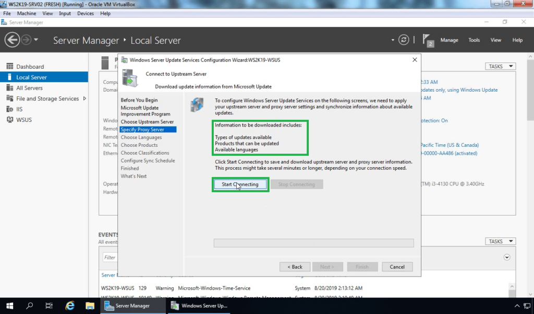Image resolution: width=534 pixels, height=314 pixels.
Task: Click the Pacific Time zone link
Action: pyautogui.click(x=450, y=145)
